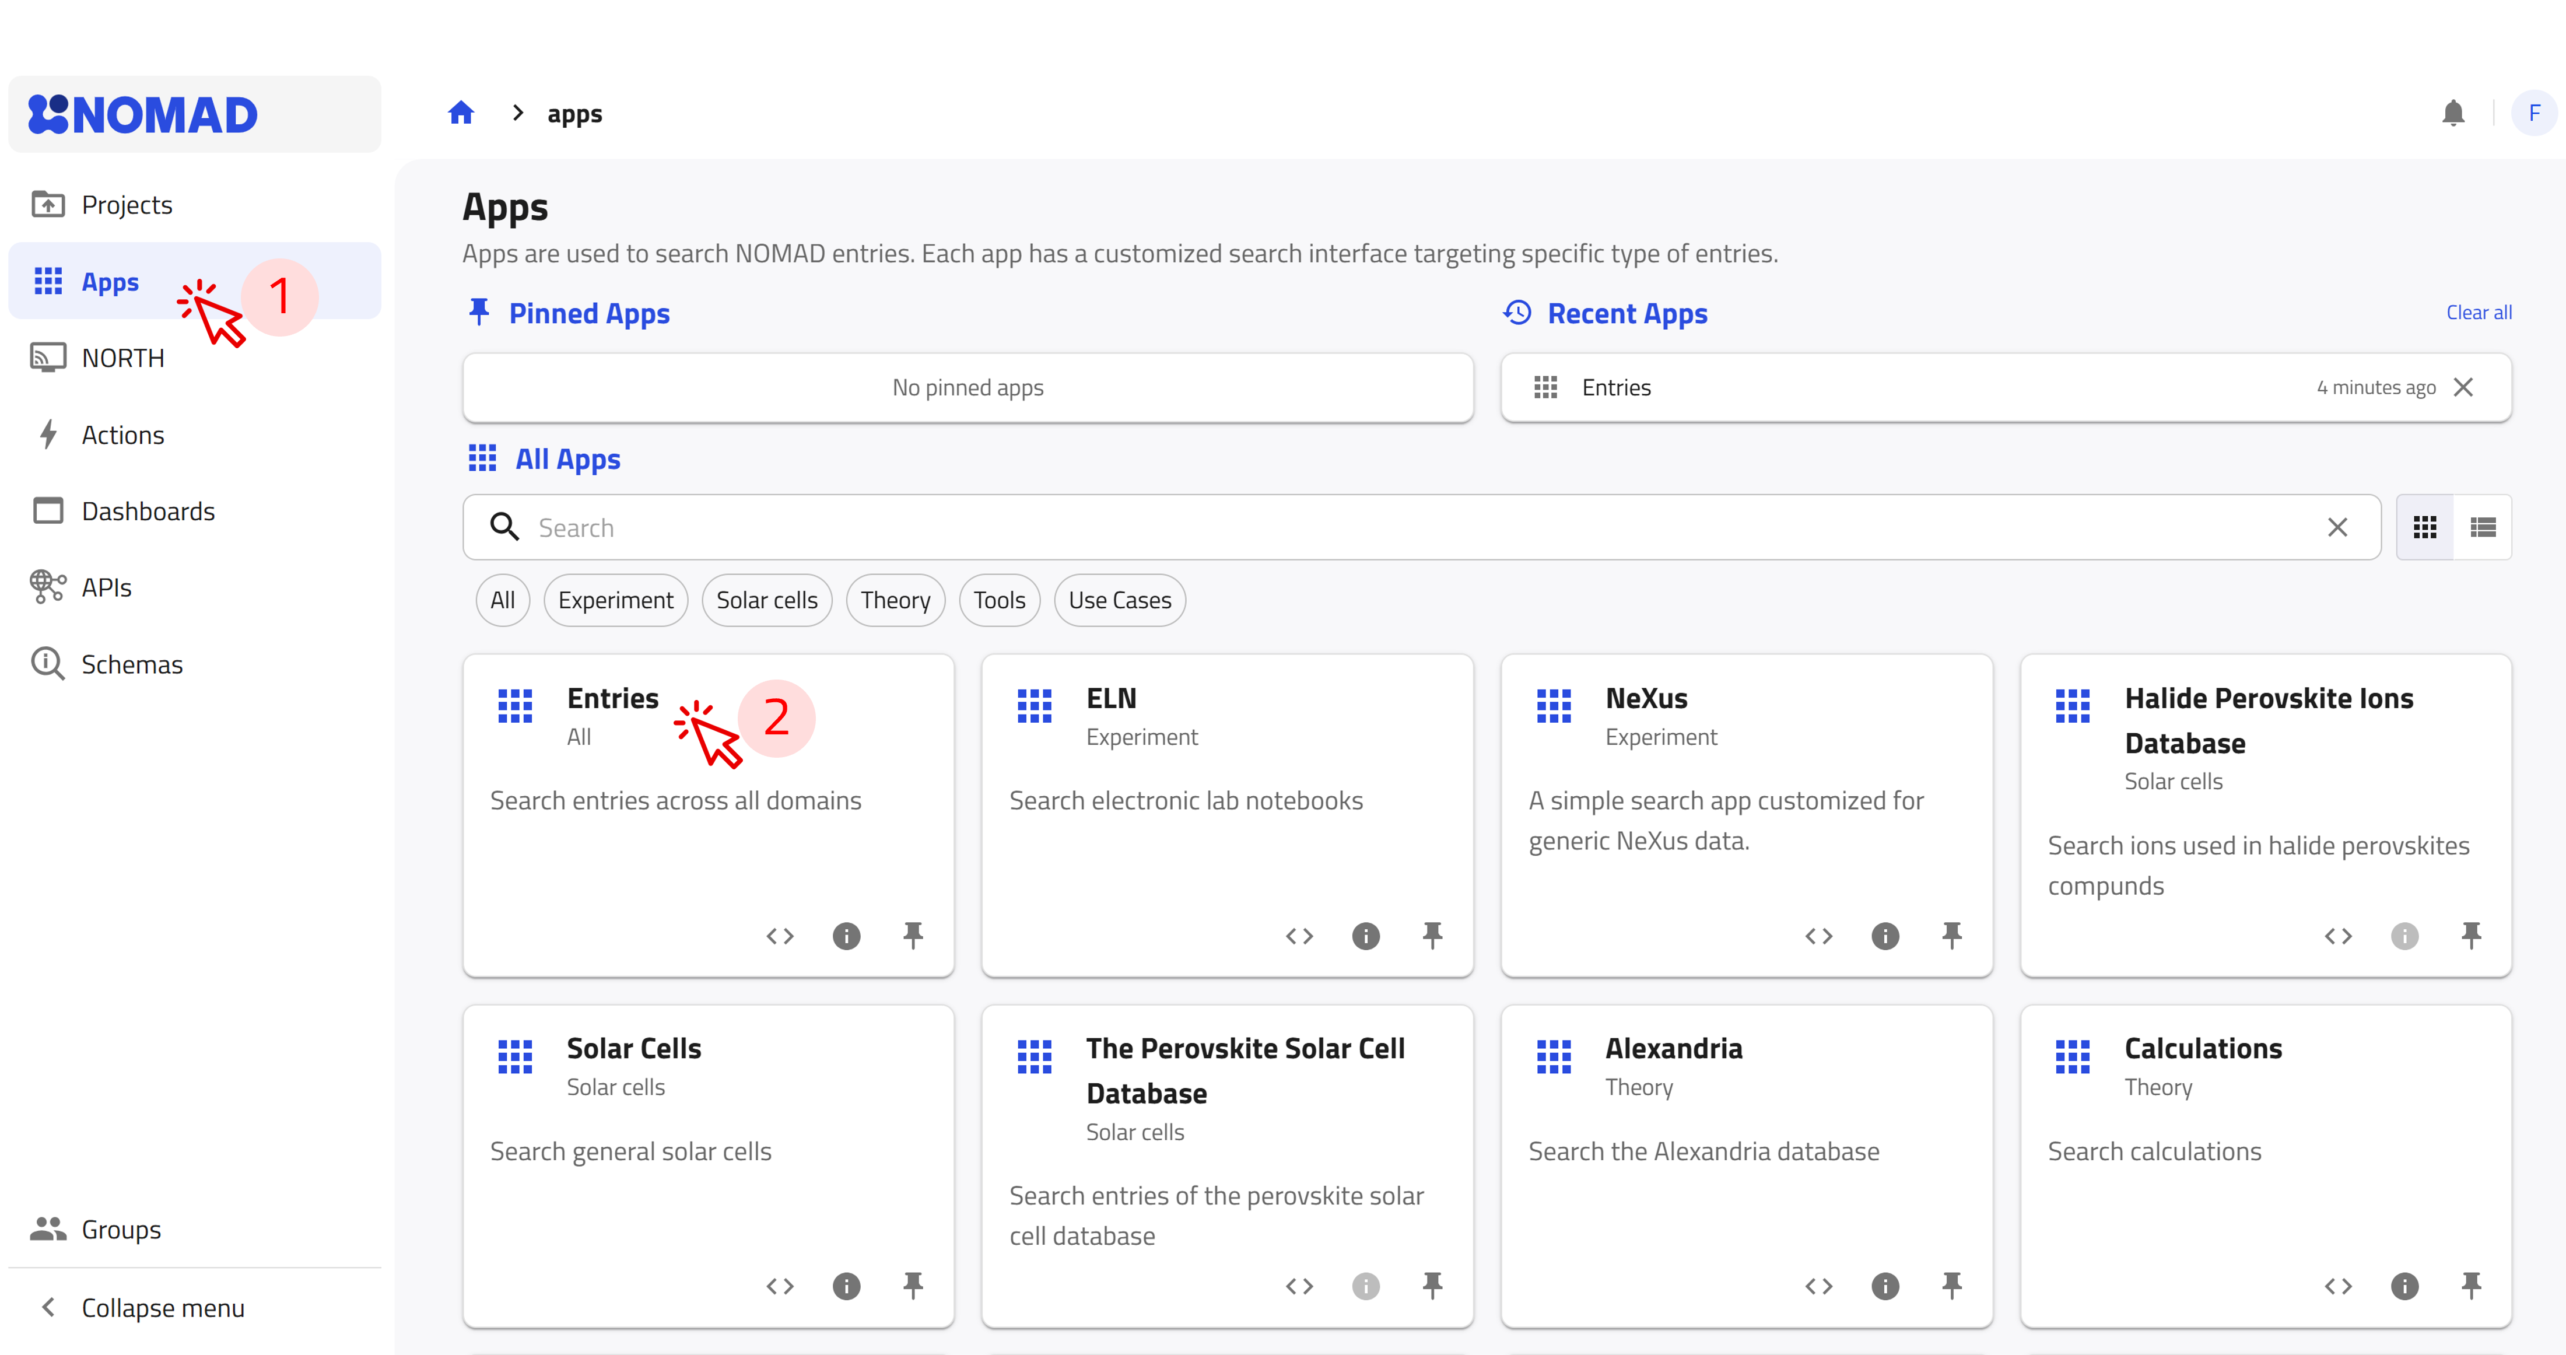Collapse the sidebar menu
The width and height of the screenshot is (2566, 1355).
pos(194,1308)
